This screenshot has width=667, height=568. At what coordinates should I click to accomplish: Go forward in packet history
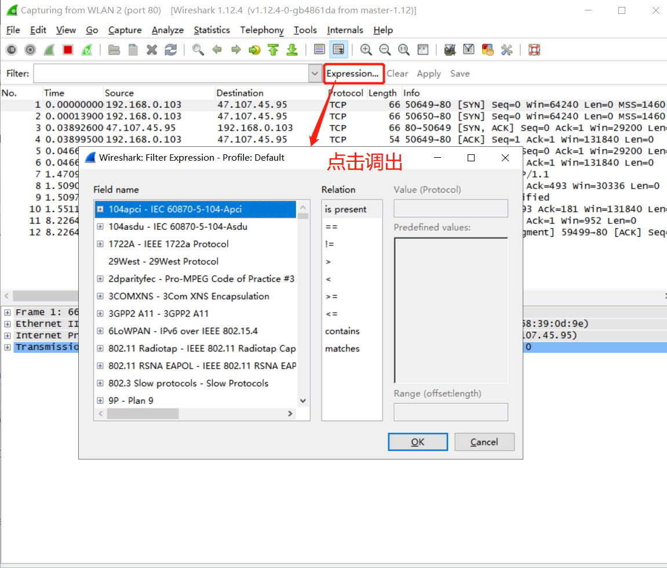236,50
